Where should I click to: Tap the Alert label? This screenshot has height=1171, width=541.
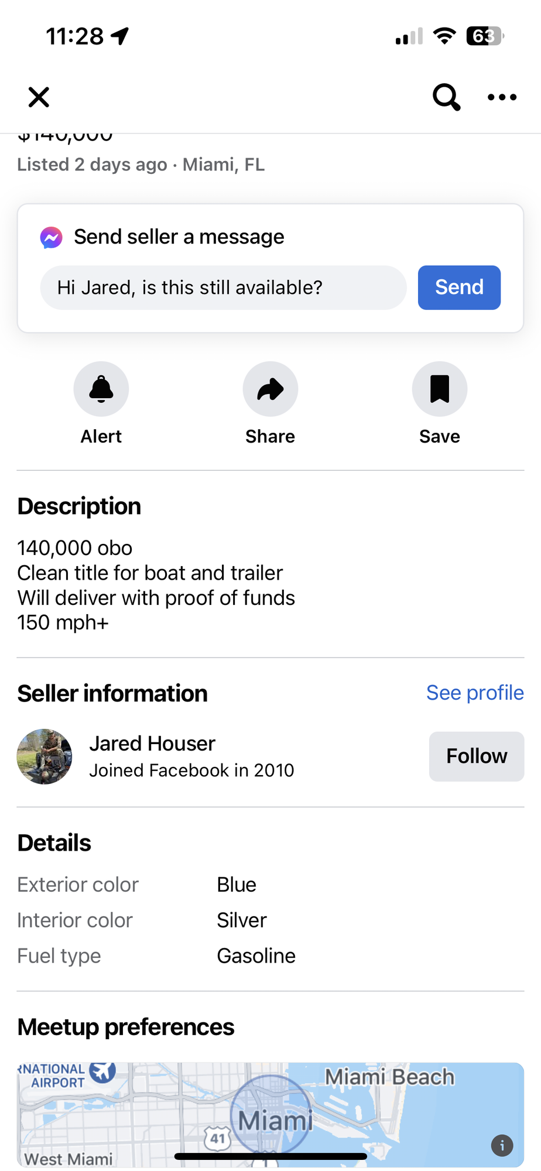tap(101, 436)
